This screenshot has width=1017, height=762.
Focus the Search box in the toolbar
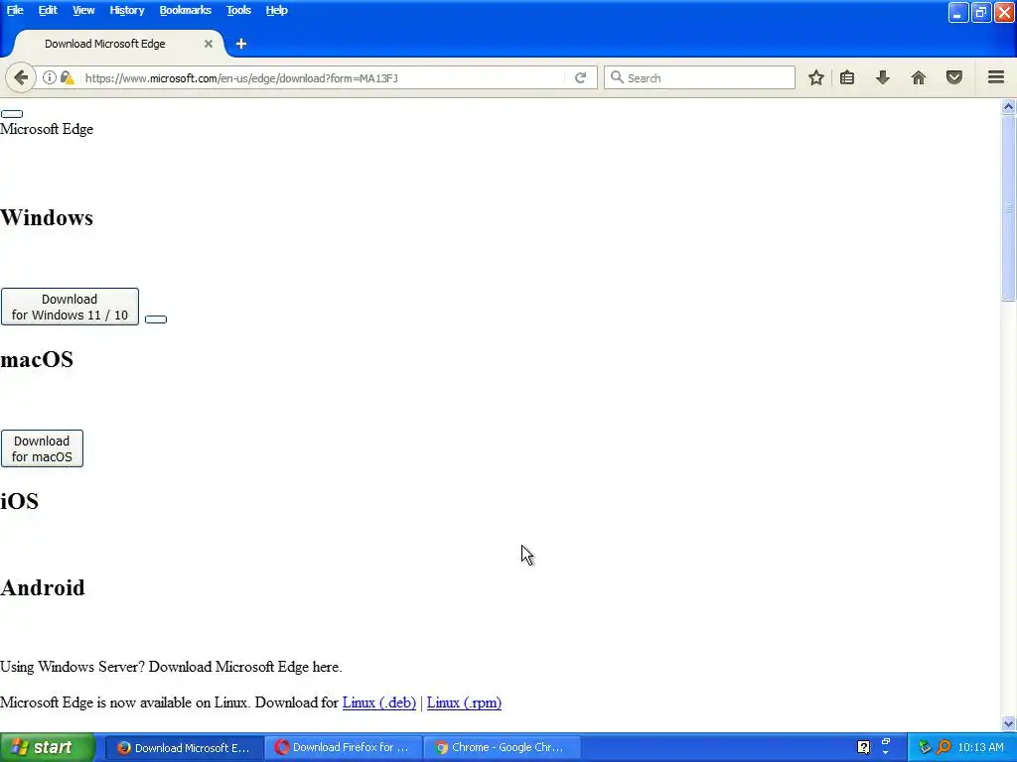tap(699, 77)
